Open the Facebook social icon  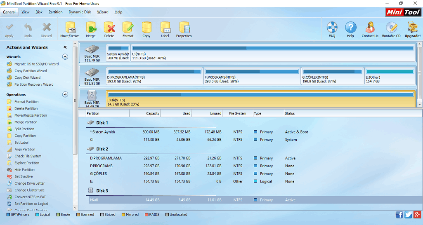tap(399, 214)
